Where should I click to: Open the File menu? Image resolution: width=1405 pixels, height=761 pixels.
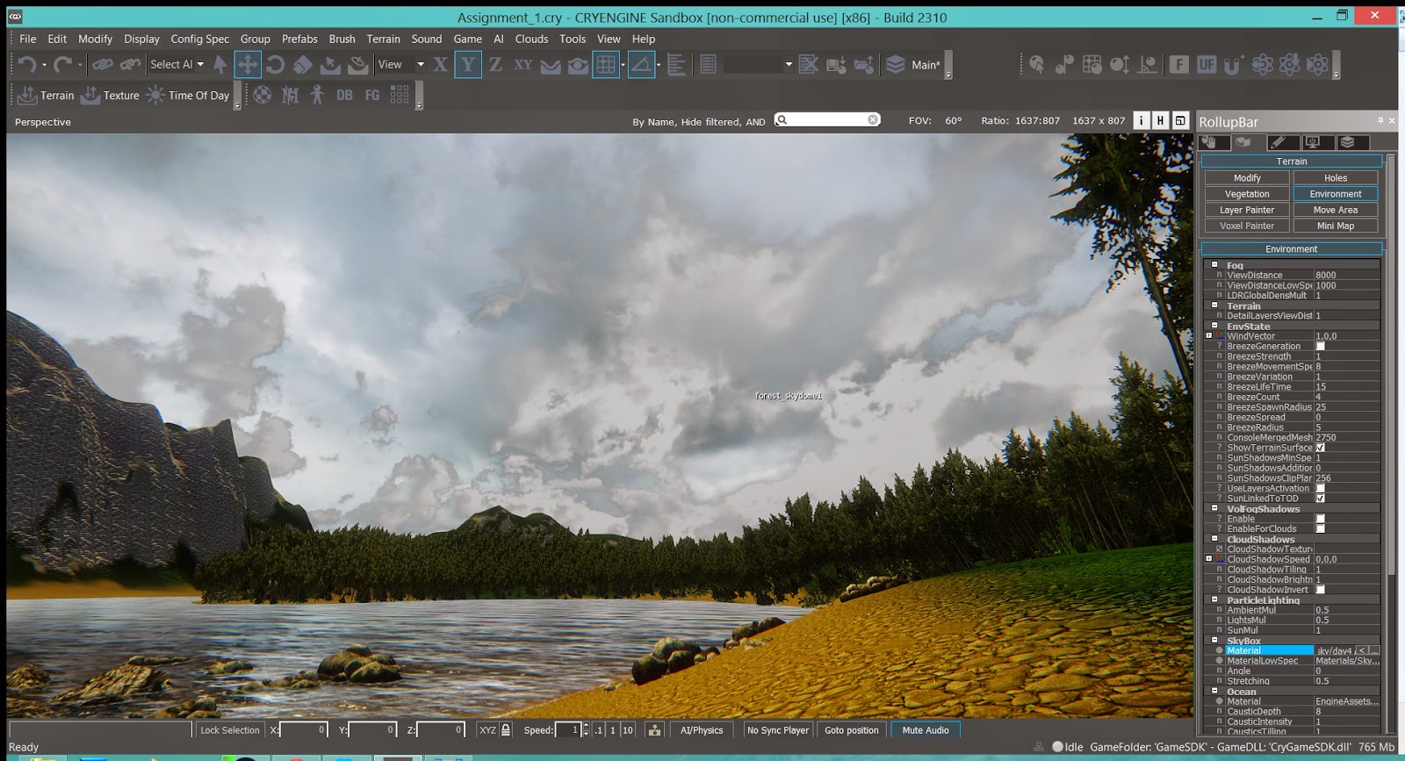(28, 39)
